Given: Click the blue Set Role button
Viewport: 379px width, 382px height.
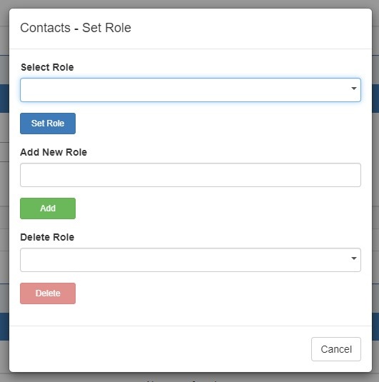Looking at the screenshot, I should [x=48, y=124].
